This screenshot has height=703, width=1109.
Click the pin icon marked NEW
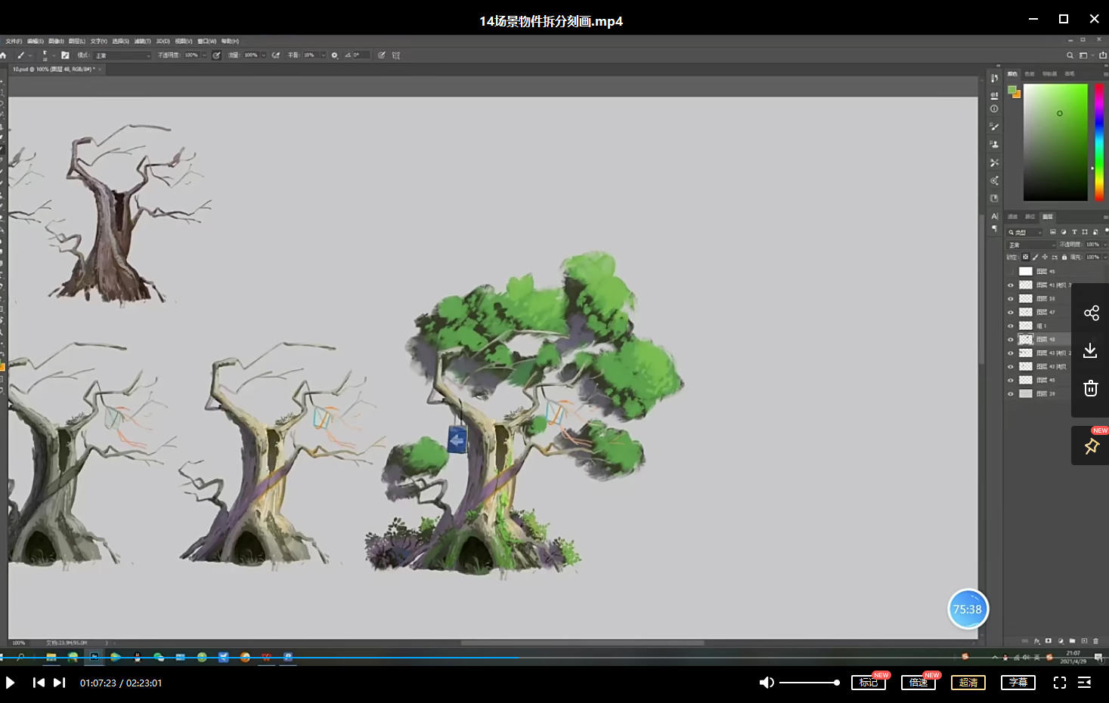[1091, 446]
